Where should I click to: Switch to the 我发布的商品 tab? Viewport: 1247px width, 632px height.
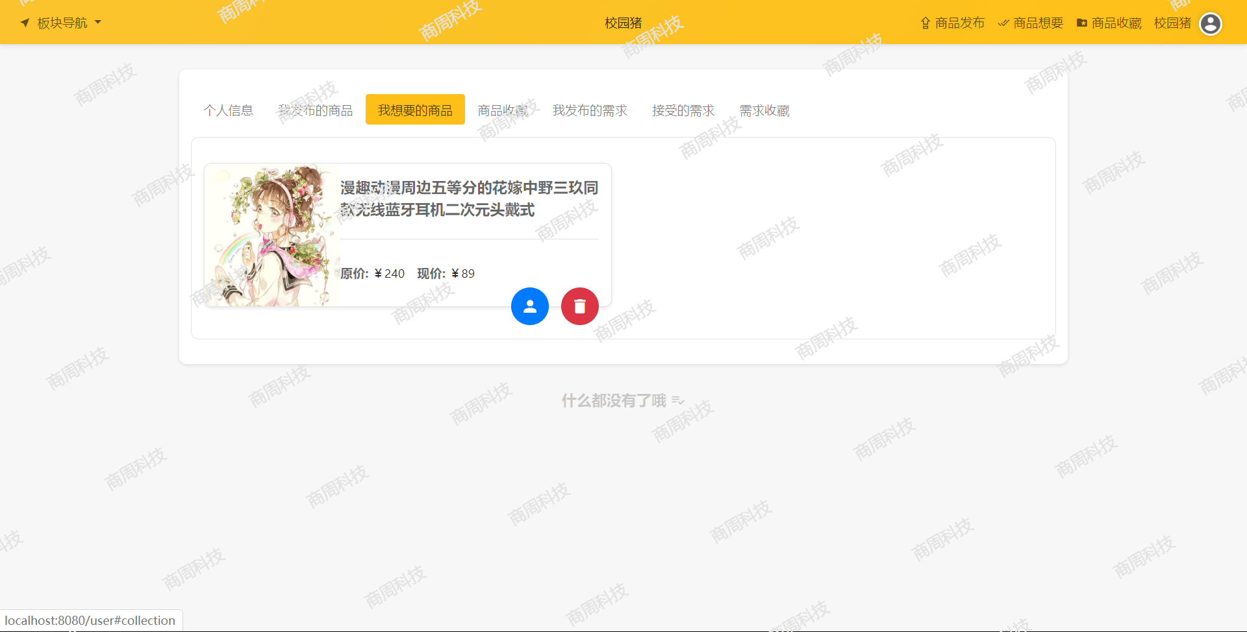coord(316,110)
